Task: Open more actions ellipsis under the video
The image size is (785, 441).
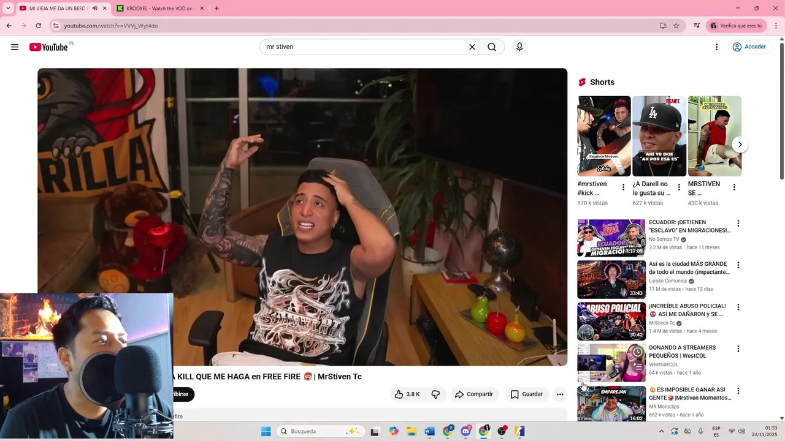Action: point(560,394)
